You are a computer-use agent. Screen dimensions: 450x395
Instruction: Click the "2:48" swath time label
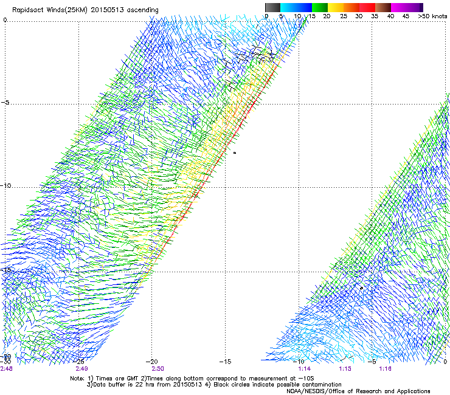click(x=6, y=369)
